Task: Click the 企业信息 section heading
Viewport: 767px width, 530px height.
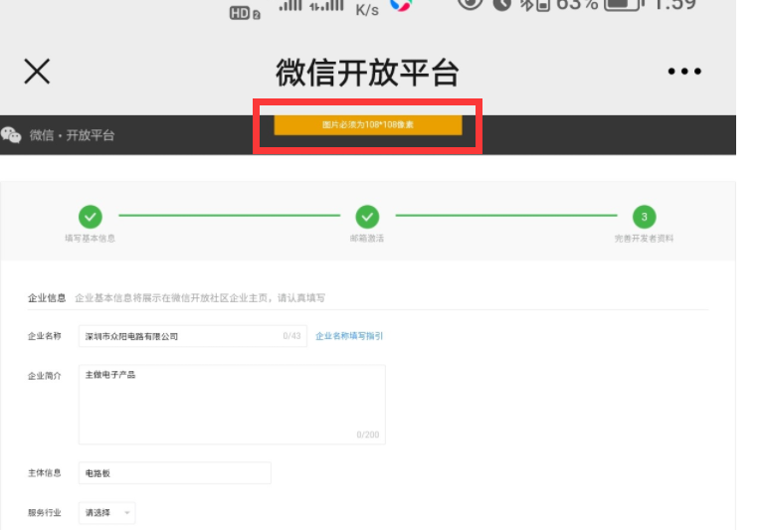Action: pos(47,298)
